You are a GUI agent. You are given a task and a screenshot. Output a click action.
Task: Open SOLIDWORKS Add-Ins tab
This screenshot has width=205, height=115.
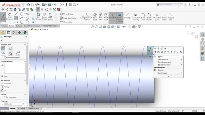pyautogui.click(x=51, y=26)
